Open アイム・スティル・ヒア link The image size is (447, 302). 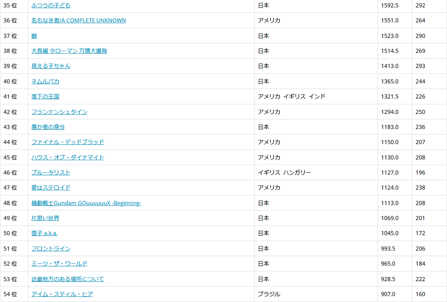tap(62, 294)
